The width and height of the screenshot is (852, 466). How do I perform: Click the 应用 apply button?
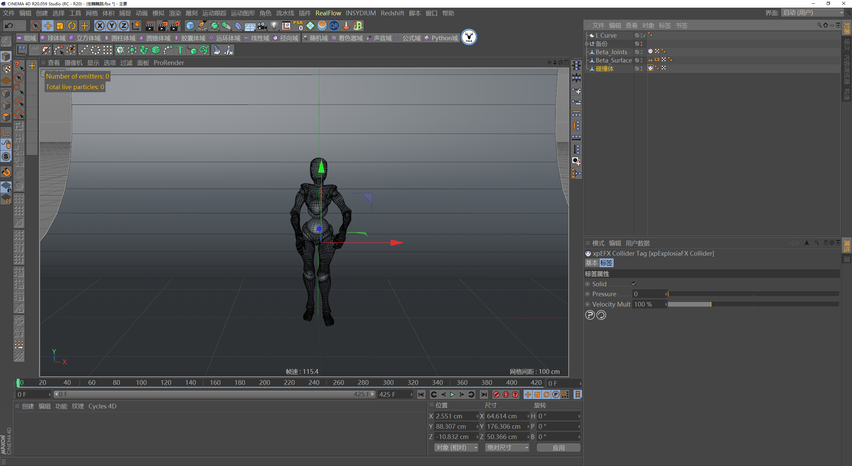(x=558, y=448)
